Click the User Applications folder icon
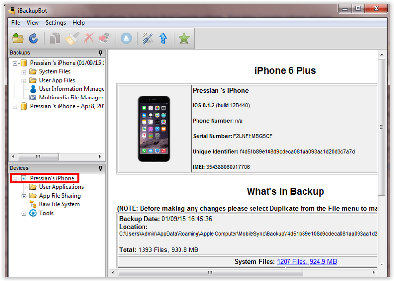This screenshot has height=281, width=394. pyautogui.click(x=33, y=187)
